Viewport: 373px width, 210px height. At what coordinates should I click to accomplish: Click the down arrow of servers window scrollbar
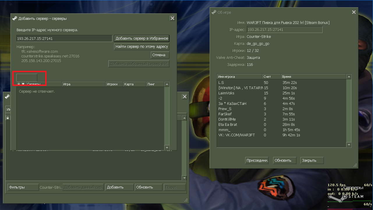(x=184, y=178)
